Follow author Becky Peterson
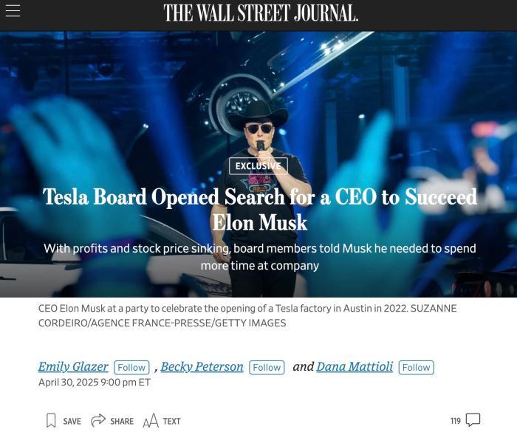This screenshot has height=435, width=517. (267, 367)
